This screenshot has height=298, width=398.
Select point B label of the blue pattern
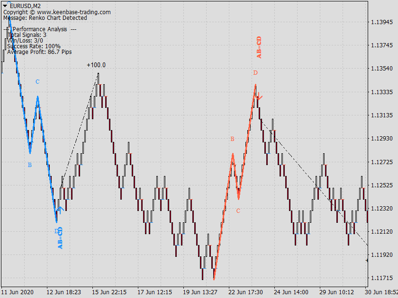[29, 165]
